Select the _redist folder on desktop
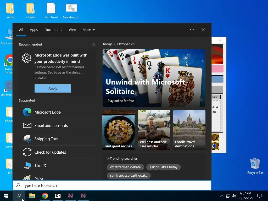 [10, 10]
